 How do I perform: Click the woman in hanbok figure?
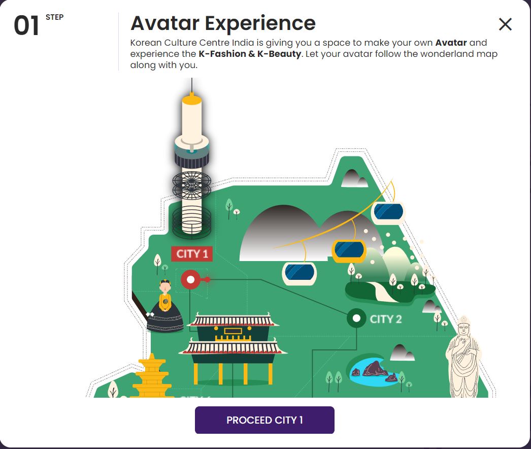165,306
